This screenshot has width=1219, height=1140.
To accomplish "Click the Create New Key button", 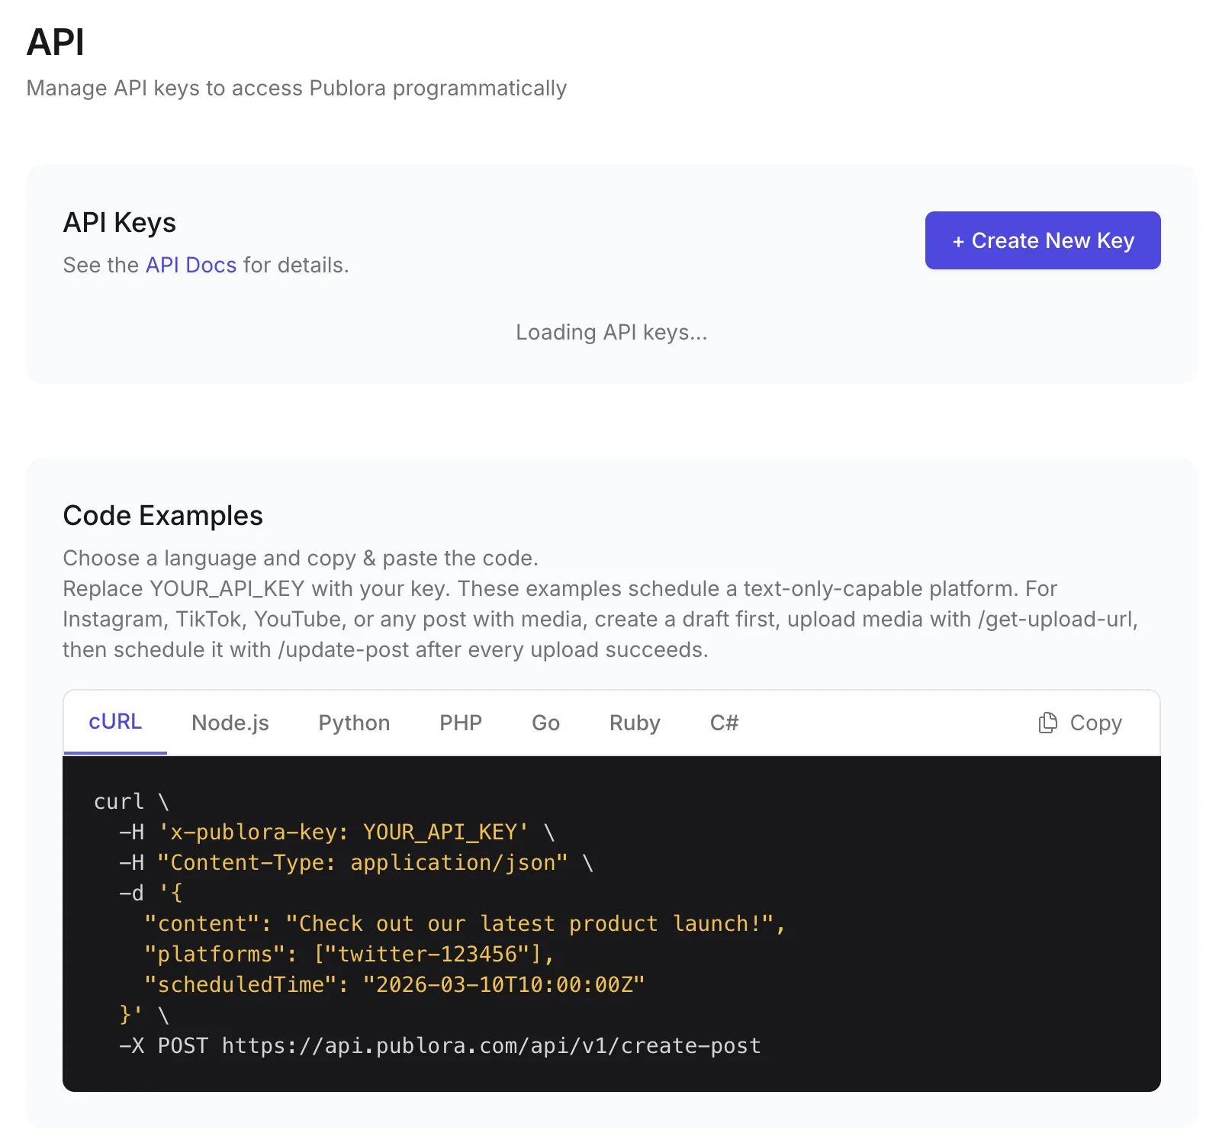I will 1042,240.
